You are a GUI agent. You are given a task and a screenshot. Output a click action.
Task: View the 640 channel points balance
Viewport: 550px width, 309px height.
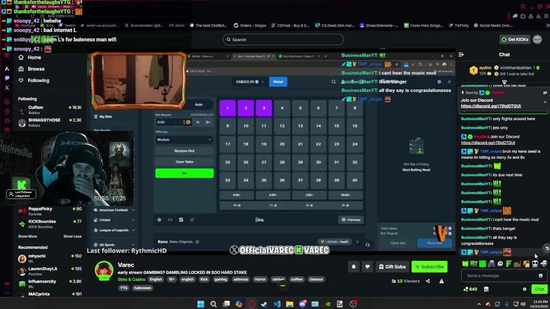tap(470, 289)
